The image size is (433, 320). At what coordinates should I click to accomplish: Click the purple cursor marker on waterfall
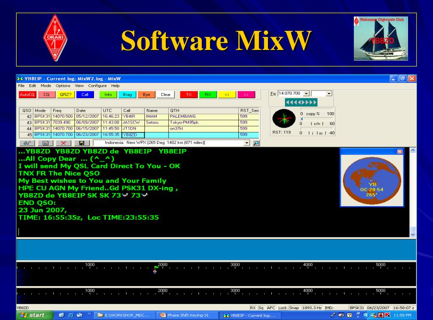click(155, 272)
